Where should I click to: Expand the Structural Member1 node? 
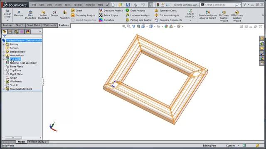(x=4, y=89)
